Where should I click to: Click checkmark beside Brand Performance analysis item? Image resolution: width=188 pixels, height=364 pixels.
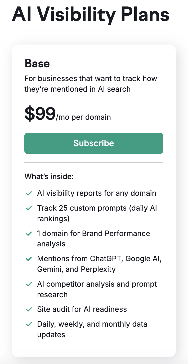pyautogui.click(x=29, y=234)
